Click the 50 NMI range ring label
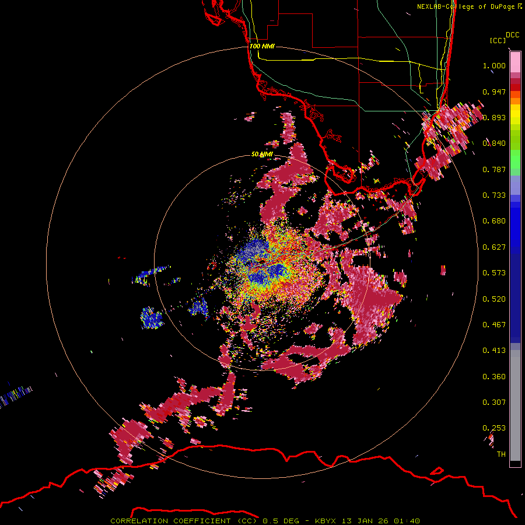525x525 pixels. pyautogui.click(x=262, y=154)
